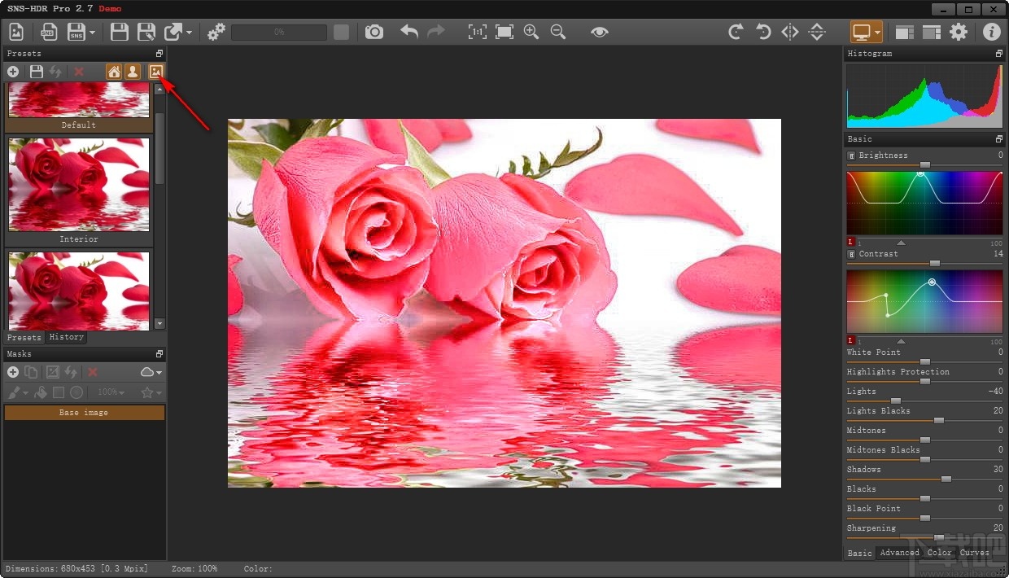The height and width of the screenshot is (578, 1009).
Task: Toggle the home presets filter icon
Action: click(114, 72)
